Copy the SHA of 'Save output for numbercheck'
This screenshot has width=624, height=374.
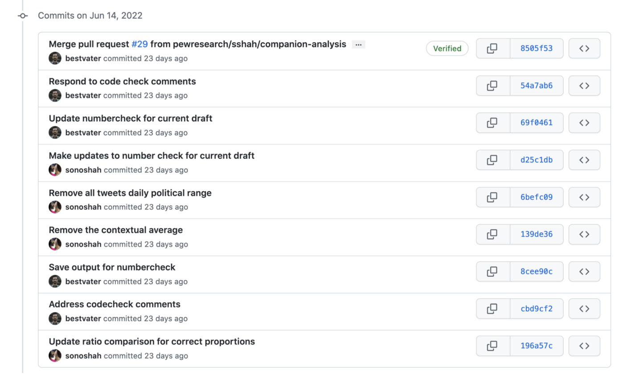(493, 271)
